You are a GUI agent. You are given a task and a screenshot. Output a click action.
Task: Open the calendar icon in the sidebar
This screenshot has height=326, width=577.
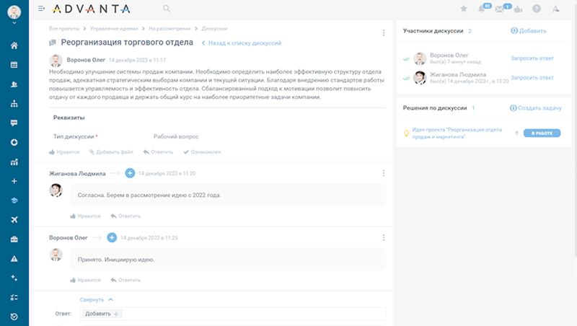[x=14, y=65]
